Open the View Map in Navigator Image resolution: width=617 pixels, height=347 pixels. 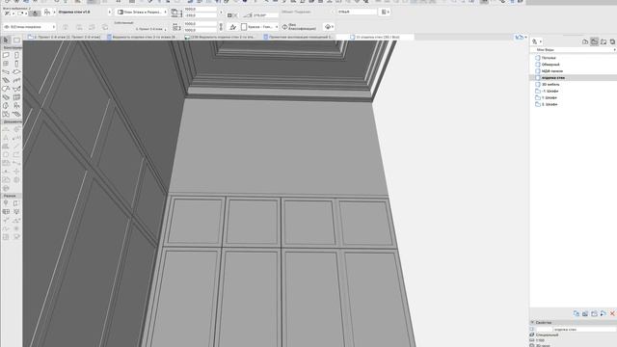click(594, 41)
